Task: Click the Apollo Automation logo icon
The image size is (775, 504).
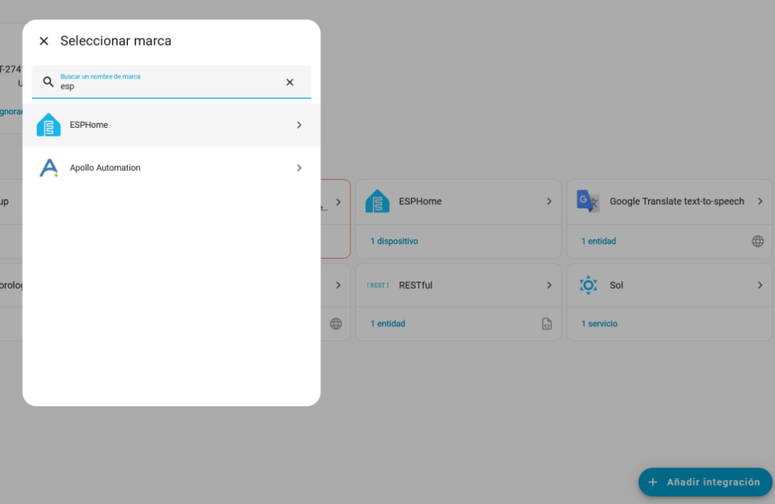Action: click(48, 168)
